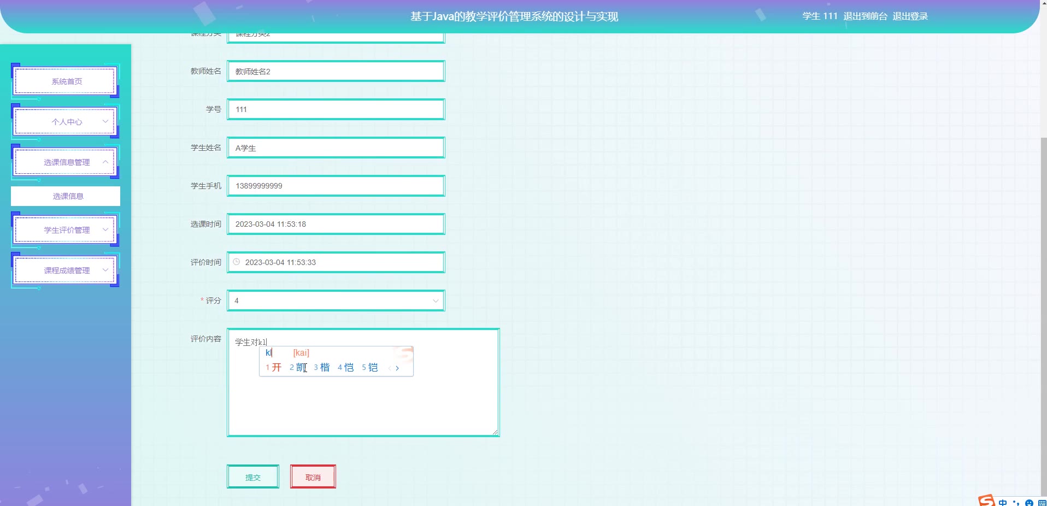
Task: Open the Sogou input method logo
Action: (986, 501)
